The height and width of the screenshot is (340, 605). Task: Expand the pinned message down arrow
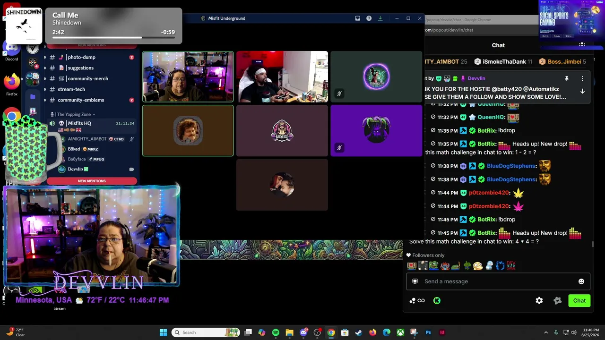tap(582, 91)
